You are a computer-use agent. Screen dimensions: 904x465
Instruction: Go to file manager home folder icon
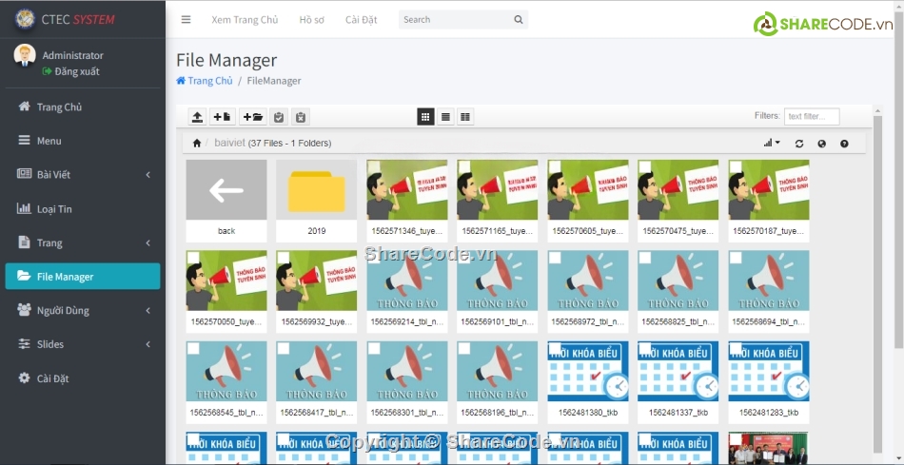tap(197, 143)
